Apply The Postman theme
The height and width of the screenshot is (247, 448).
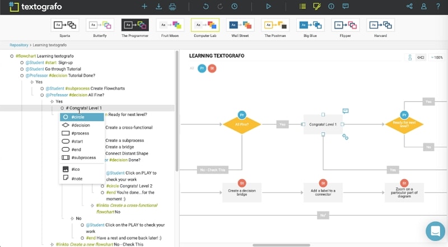tap(275, 28)
